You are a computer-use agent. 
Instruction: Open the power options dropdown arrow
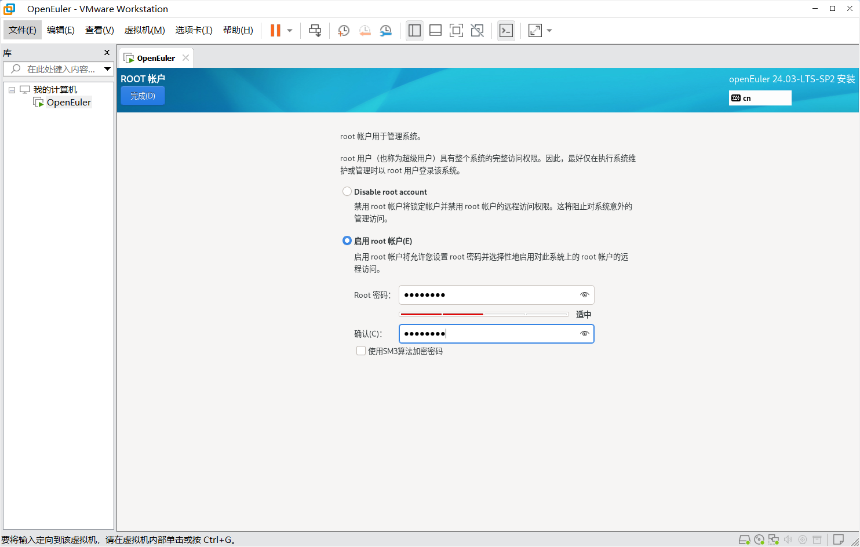pyautogui.click(x=290, y=31)
